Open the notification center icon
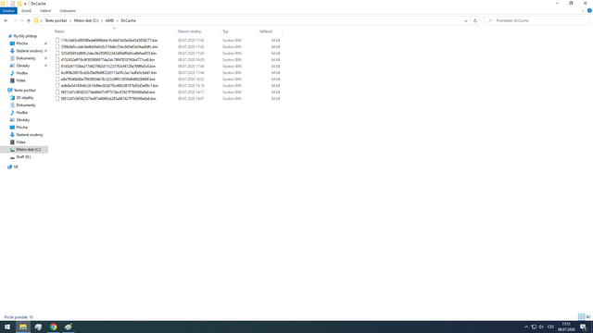The image size is (593, 333). point(584,327)
